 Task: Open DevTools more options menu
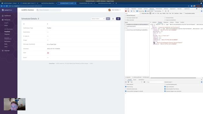point(199,9)
